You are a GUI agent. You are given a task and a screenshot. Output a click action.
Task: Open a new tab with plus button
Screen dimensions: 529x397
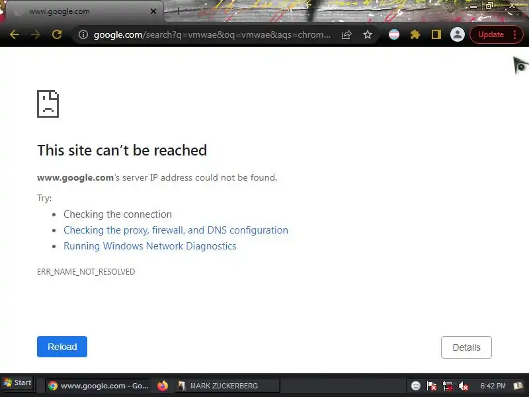click(x=178, y=11)
